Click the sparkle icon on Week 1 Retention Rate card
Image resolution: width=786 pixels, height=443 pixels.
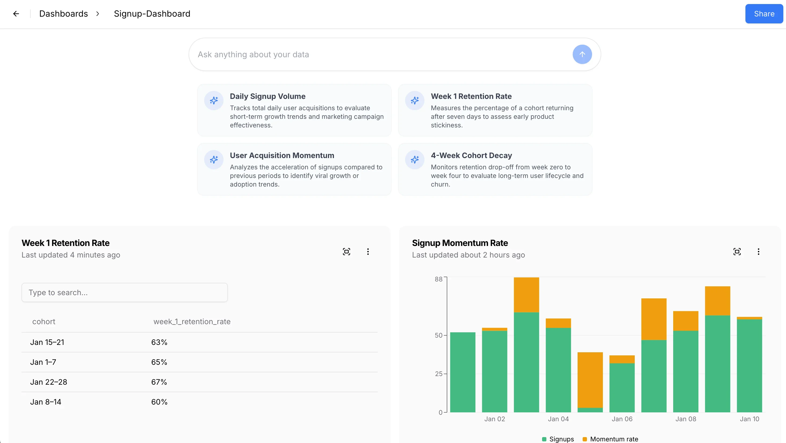pos(415,100)
